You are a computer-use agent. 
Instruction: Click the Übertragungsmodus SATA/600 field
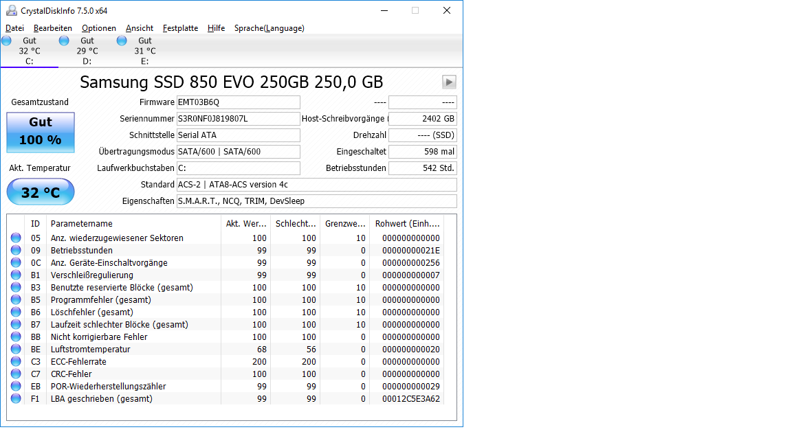coord(239,151)
